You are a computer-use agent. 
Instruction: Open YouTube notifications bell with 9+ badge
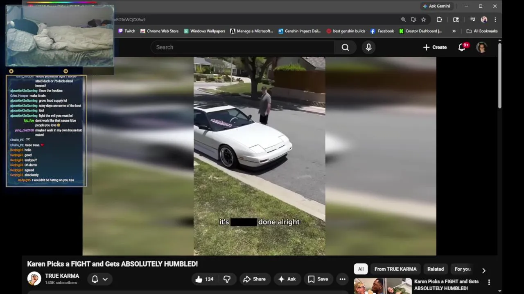pos(462,47)
